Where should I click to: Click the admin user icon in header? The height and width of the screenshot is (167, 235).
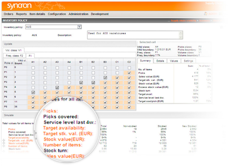click(x=206, y=14)
